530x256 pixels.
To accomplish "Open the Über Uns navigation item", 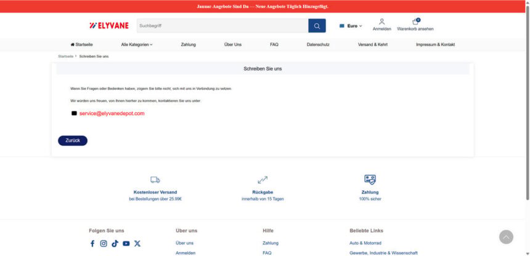I will (233, 44).
